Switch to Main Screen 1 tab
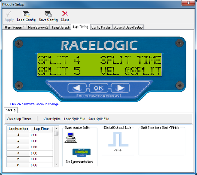197x175 pixels. point(15,27)
